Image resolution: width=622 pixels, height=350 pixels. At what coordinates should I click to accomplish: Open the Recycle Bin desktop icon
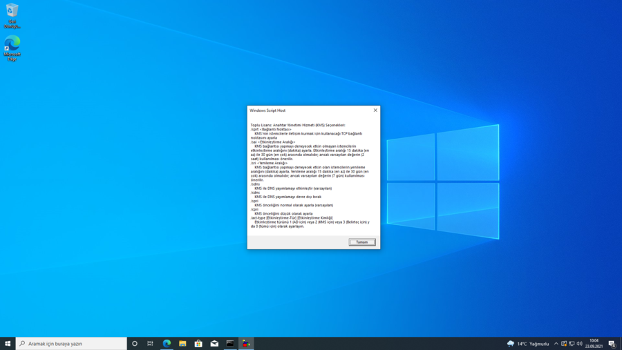click(x=12, y=16)
